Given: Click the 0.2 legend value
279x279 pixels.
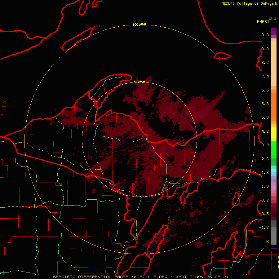Looking at the screenshot, I should [x=265, y=200].
